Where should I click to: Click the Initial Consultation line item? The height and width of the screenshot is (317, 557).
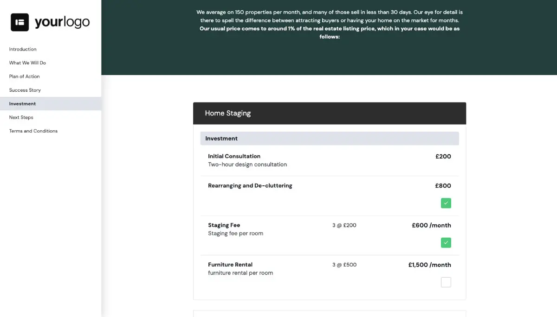click(234, 156)
